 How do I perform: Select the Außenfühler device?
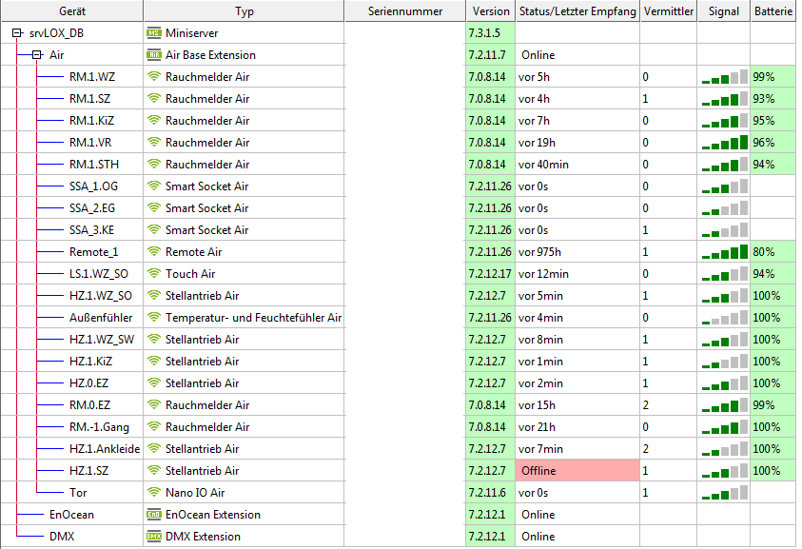tap(101, 317)
